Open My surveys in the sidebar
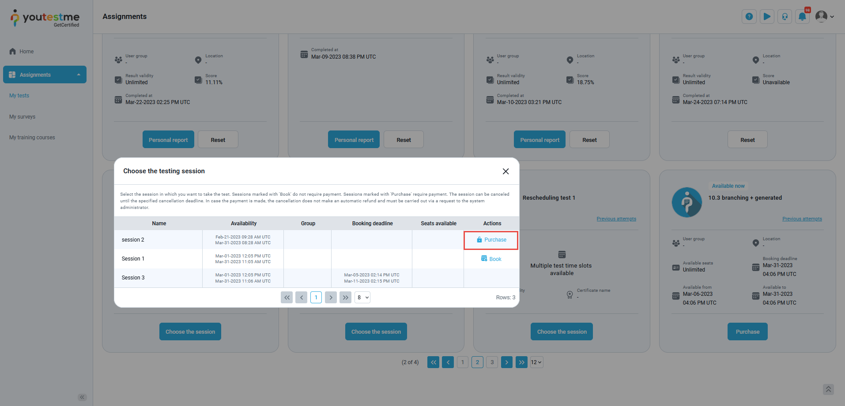This screenshot has width=845, height=406. pyautogui.click(x=22, y=117)
